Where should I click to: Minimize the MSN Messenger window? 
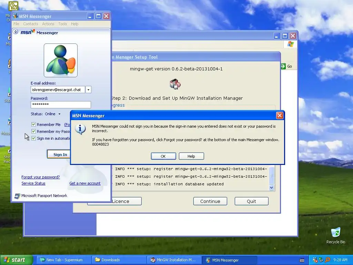pos(90,16)
